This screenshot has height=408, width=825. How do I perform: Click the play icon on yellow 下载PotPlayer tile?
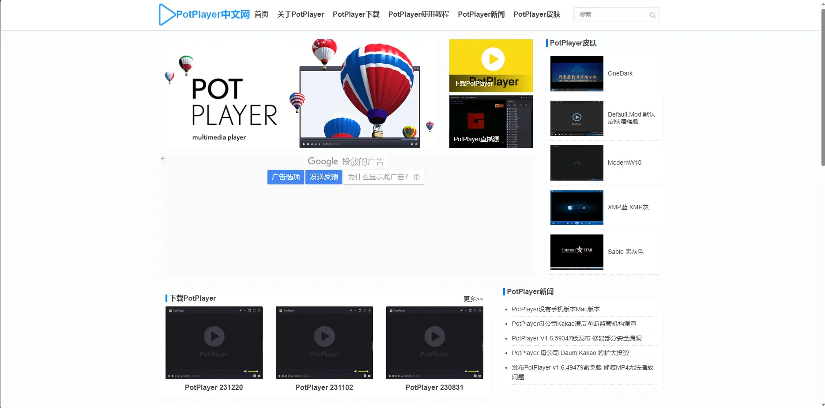[493, 59]
